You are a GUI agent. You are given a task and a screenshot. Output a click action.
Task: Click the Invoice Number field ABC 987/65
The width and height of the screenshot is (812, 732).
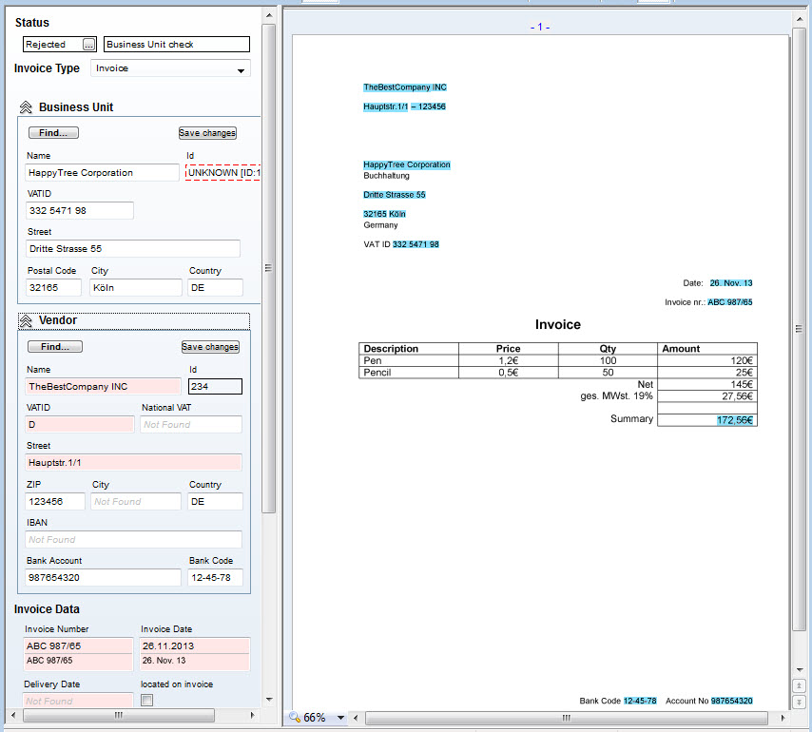click(78, 646)
